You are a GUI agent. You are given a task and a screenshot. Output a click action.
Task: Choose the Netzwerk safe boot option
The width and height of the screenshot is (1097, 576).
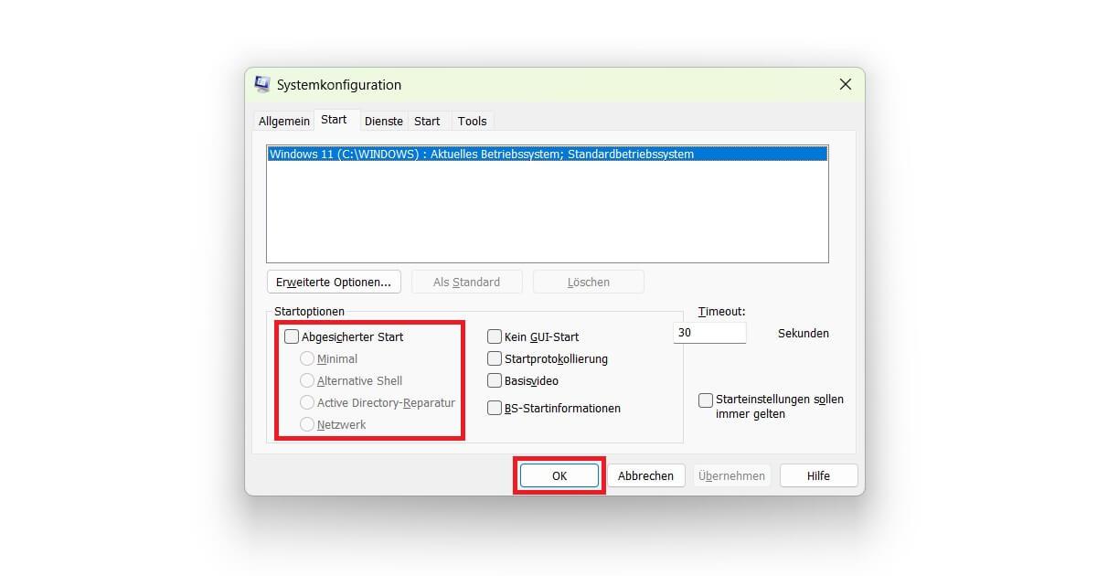tap(307, 424)
